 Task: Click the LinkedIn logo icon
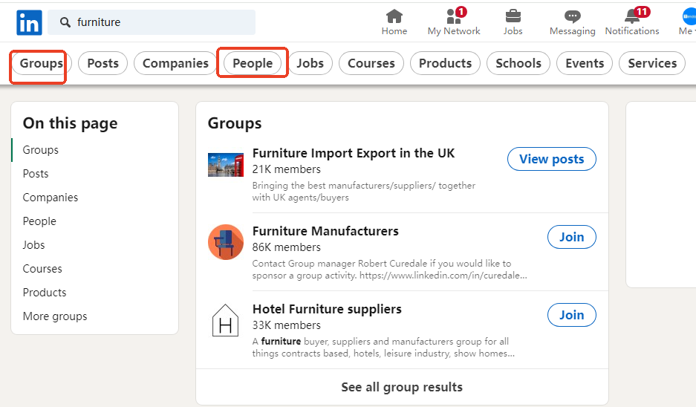[x=29, y=22]
